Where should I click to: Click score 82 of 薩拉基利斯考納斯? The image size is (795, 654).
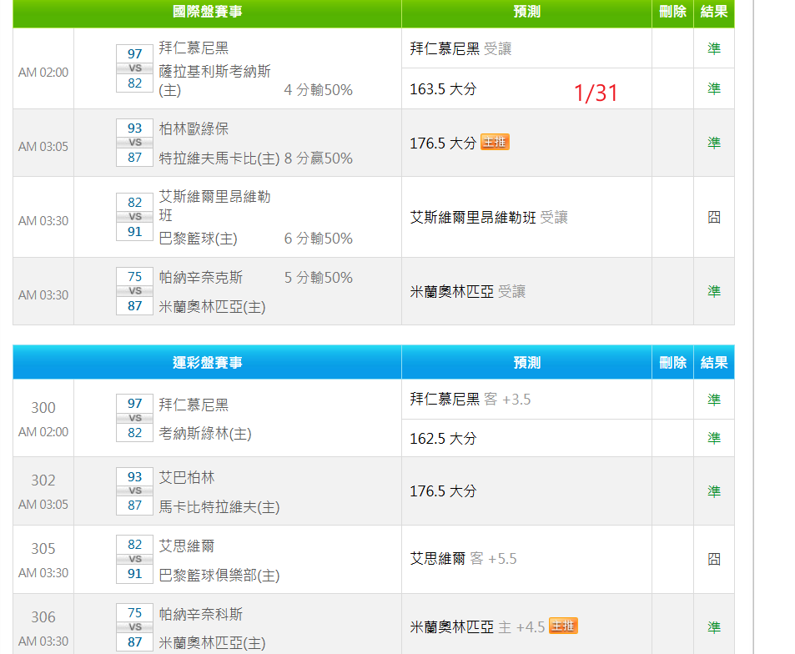135,83
